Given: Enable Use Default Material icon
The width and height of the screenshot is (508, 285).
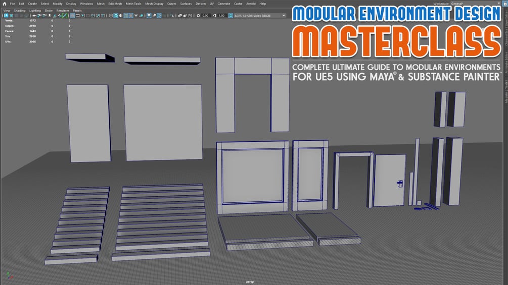Looking at the screenshot, I should pyautogui.click(x=121, y=16).
